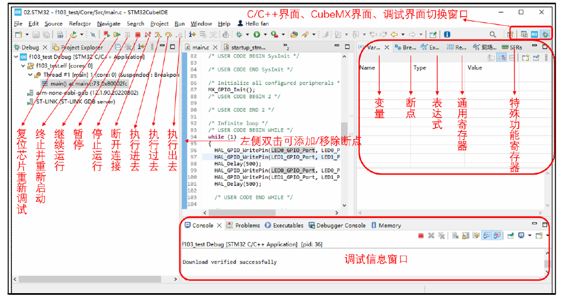Open the CubeMX perspective icon
Screen dimensions: 567x298
[534, 34]
